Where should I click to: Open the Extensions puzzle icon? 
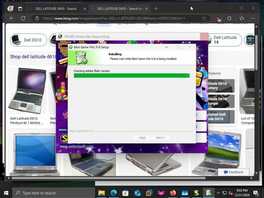229,18
